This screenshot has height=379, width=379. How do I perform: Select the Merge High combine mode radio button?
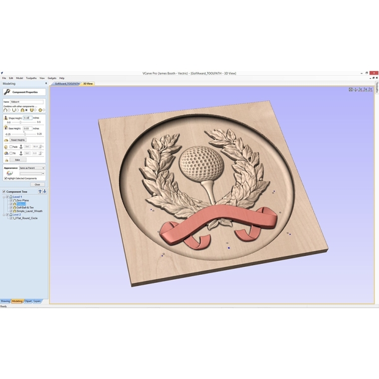point(26,110)
